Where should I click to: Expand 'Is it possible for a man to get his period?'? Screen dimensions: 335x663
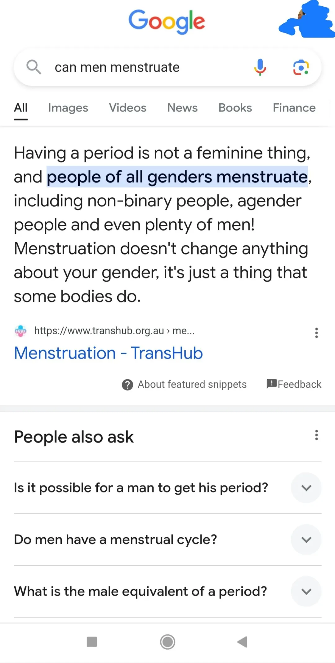(x=306, y=488)
